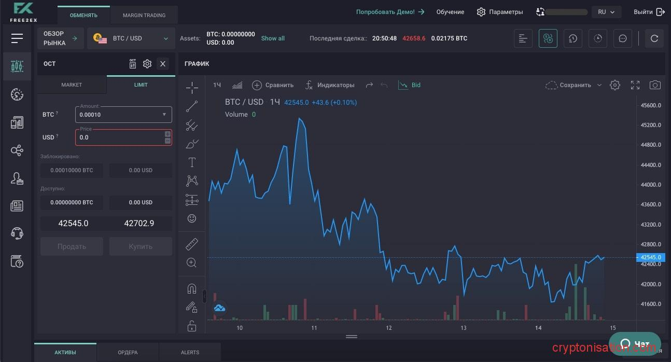671x362 pixels.
Task: Expand the BTC / USD pair dropdown
Action: (166, 38)
